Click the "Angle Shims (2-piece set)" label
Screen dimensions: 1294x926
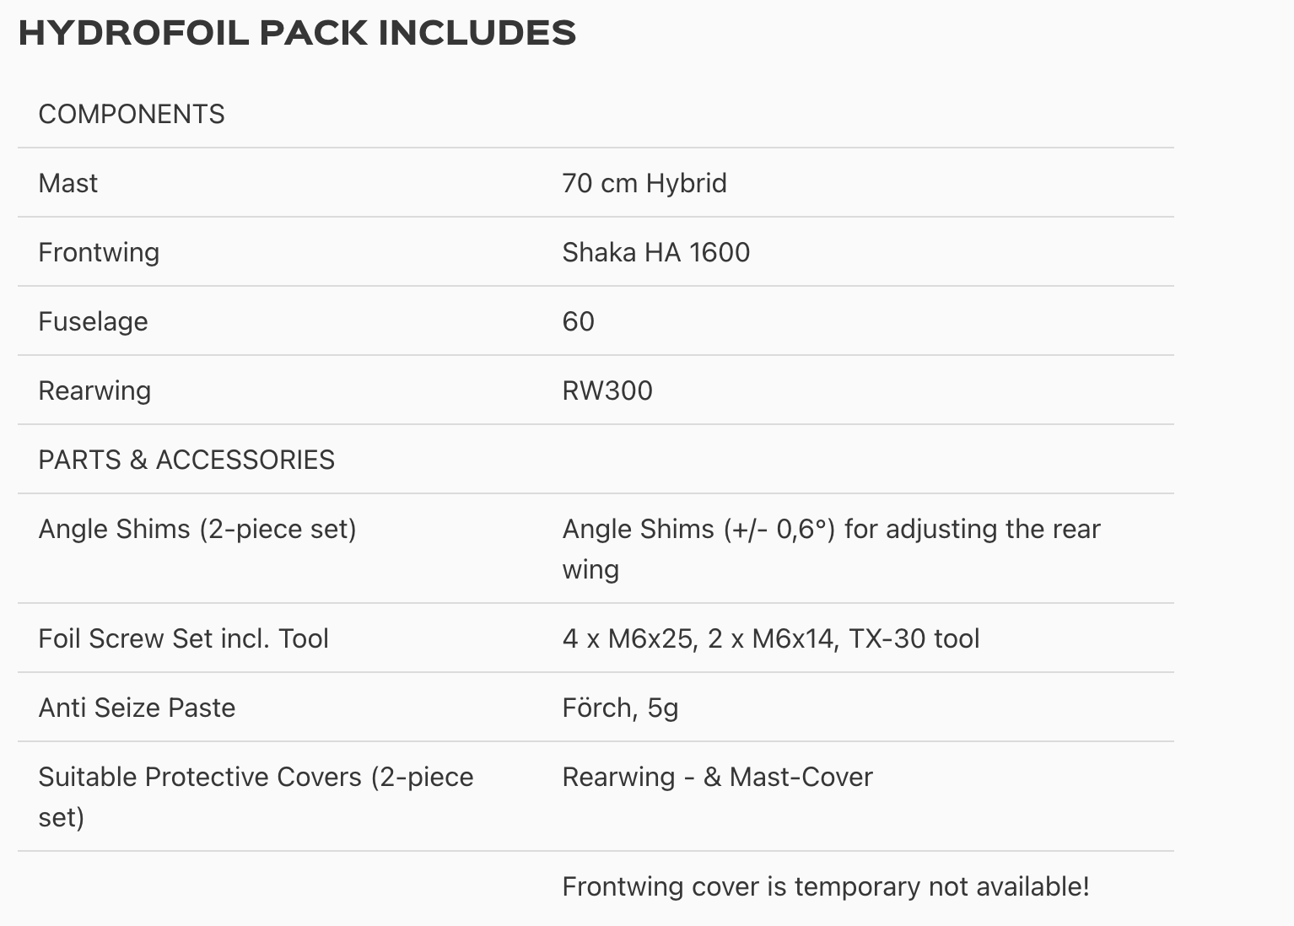197,529
